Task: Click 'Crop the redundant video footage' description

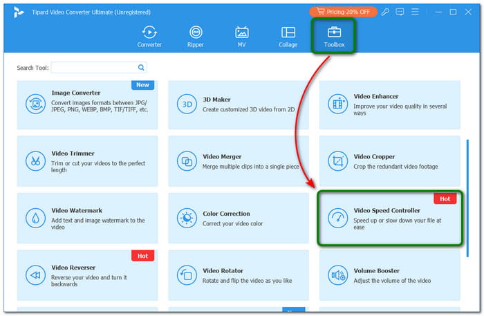Action: [395, 167]
